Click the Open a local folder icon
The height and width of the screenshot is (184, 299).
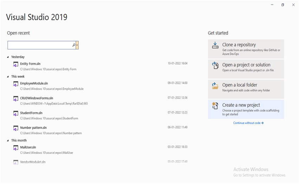coord(215,86)
